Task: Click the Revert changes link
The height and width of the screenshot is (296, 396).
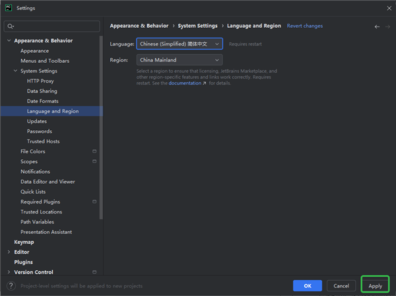Action: [305, 26]
